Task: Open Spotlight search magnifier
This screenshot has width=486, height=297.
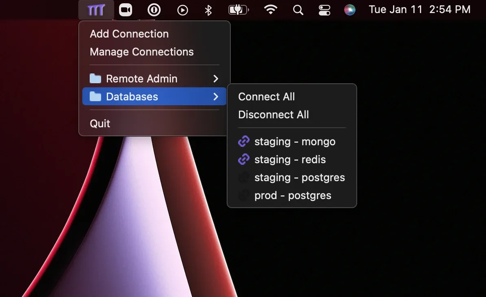Action: pyautogui.click(x=298, y=10)
